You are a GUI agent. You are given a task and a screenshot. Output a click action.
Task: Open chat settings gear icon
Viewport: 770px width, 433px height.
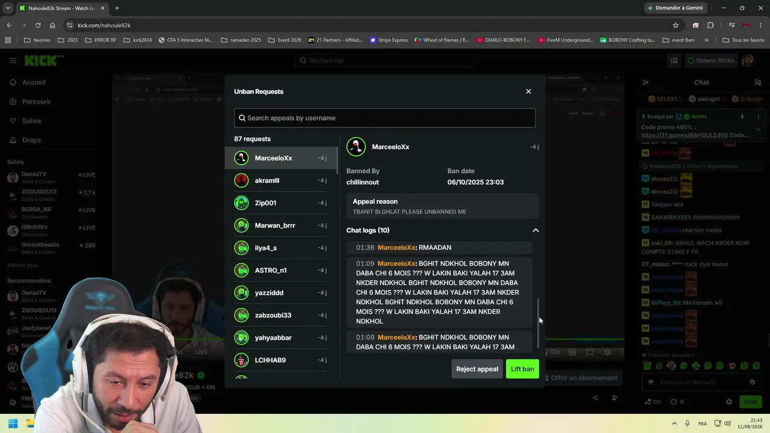[x=728, y=402]
